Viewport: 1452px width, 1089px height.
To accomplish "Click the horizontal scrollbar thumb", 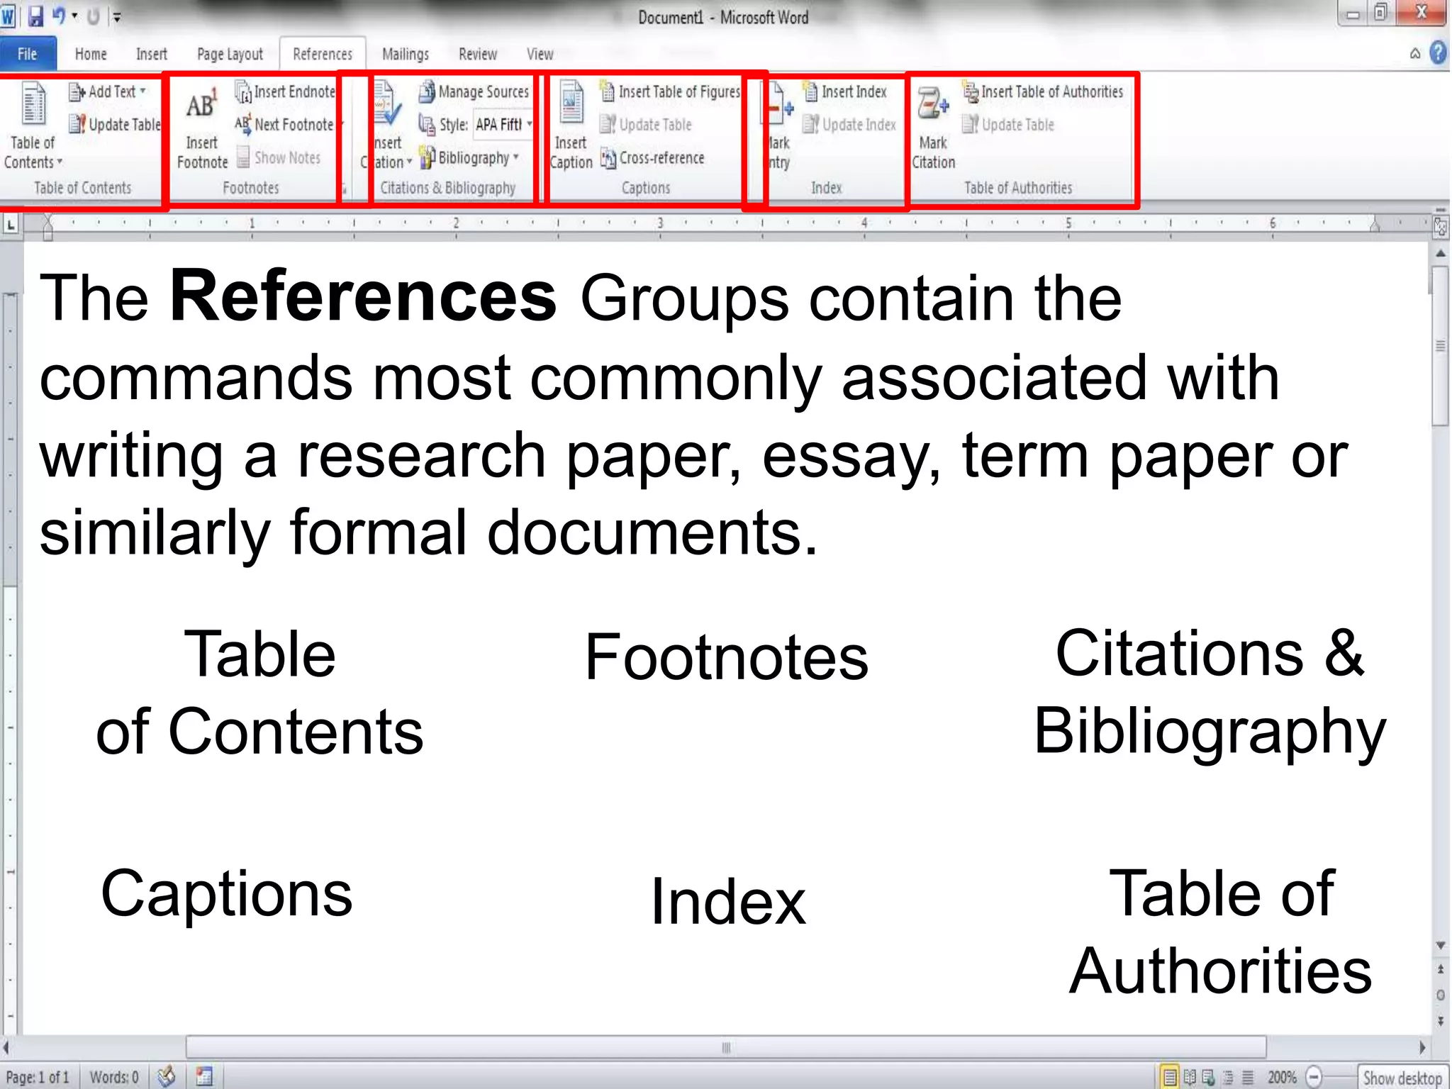I will click(x=726, y=1048).
